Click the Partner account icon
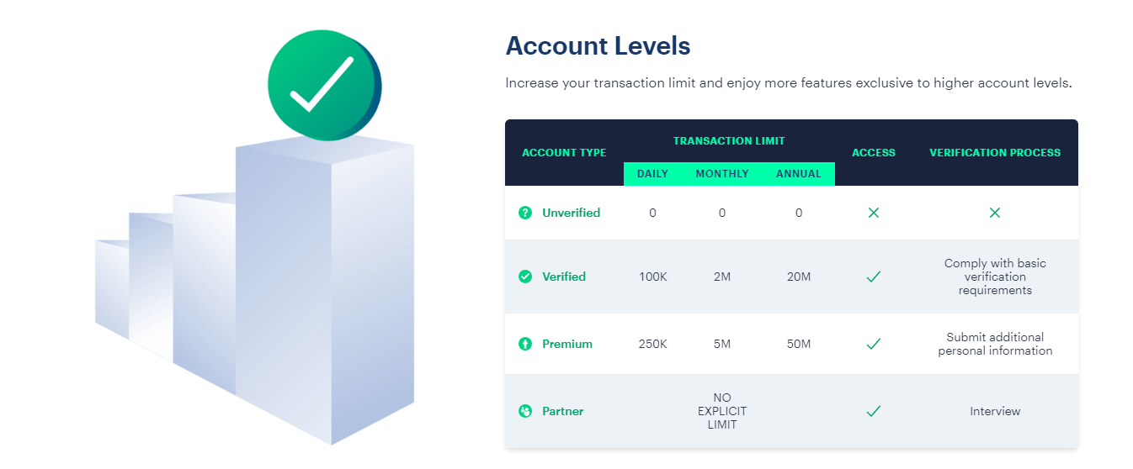This screenshot has height=469, width=1133. click(525, 411)
